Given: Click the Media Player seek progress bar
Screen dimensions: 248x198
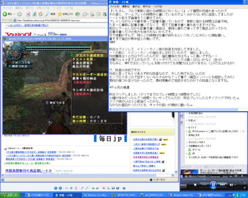Looking at the screenshot, I should pos(213,179).
